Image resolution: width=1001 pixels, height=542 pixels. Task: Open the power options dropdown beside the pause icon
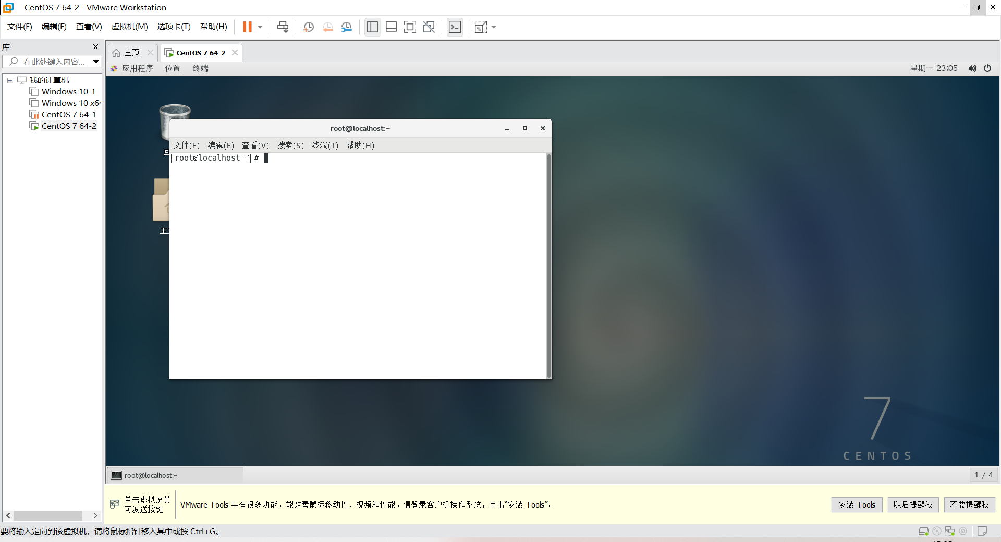coord(260,27)
